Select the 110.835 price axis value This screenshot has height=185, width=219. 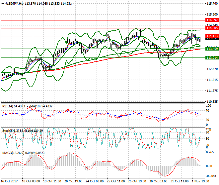point(212,102)
